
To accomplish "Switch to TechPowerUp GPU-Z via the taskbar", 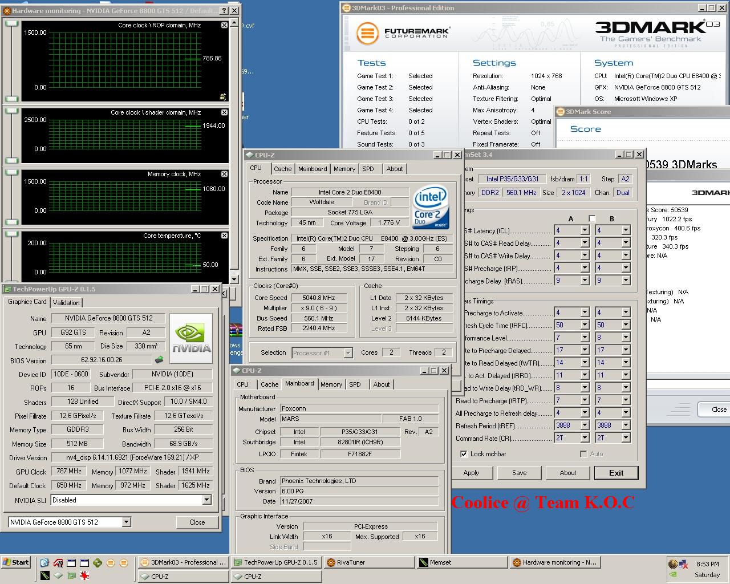I will (x=276, y=562).
